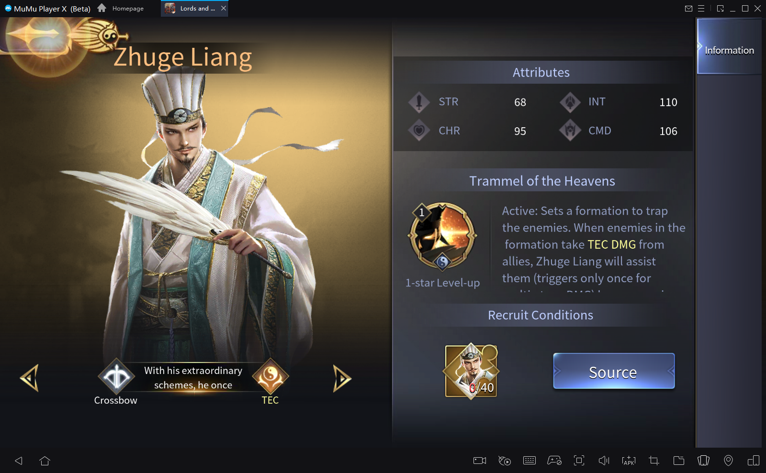Show previous hero with left arrow
766x473 pixels.
tap(30, 378)
